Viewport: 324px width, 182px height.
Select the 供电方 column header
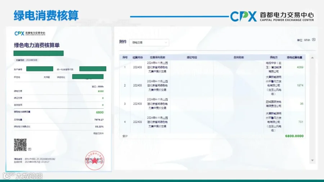pyautogui.click(x=274, y=57)
